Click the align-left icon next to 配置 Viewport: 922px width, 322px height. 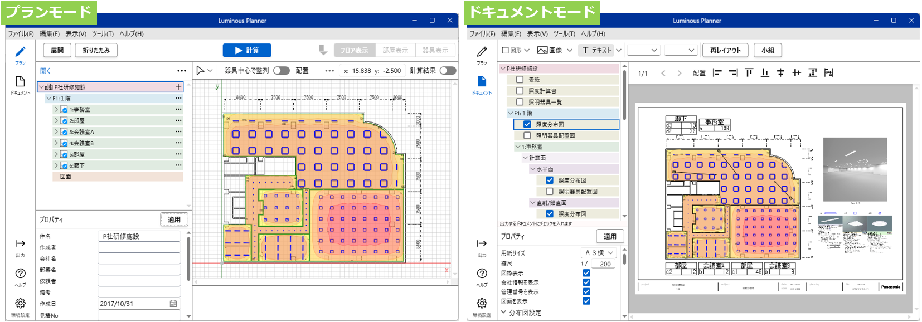[717, 73]
